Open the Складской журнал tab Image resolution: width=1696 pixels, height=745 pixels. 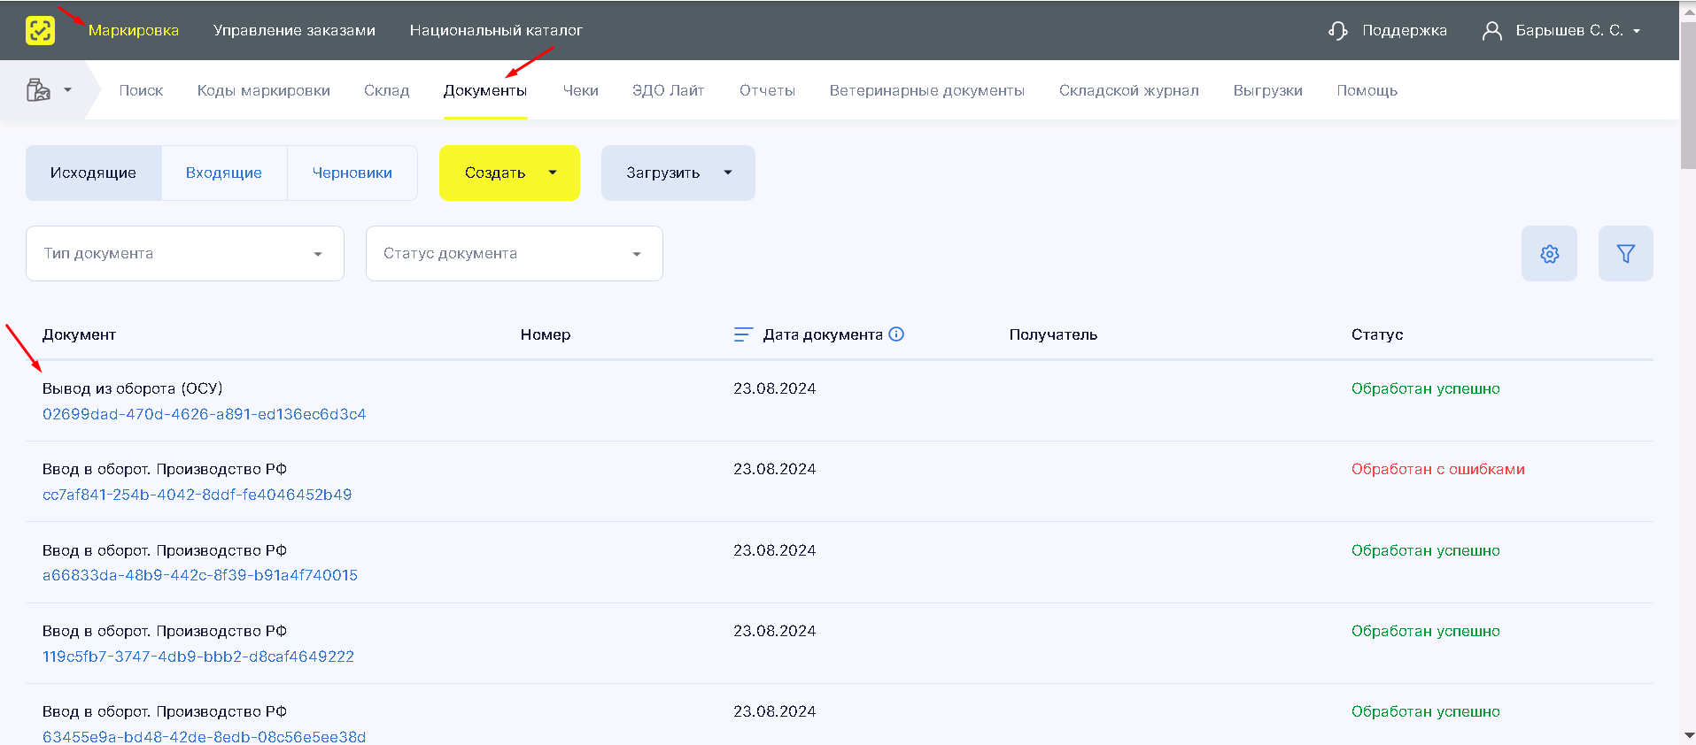coord(1128,90)
